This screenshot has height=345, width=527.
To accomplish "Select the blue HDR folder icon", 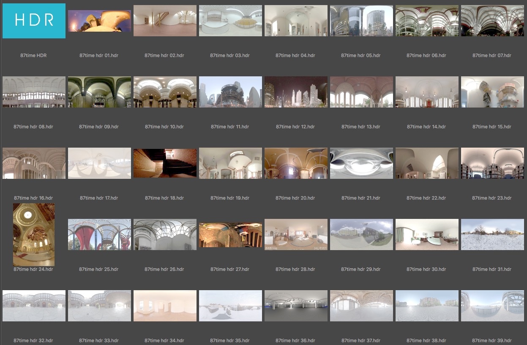I will pyautogui.click(x=34, y=21).
